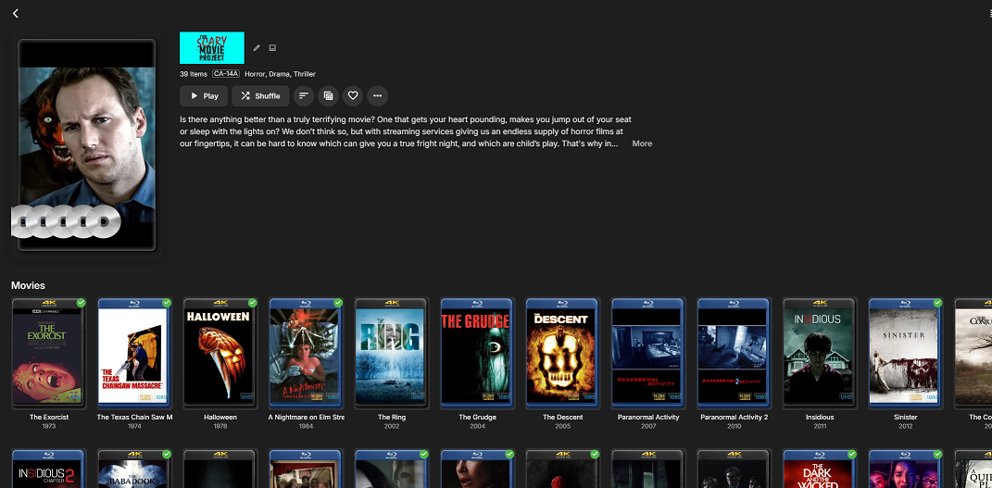Open The Ring poster
The height and width of the screenshot is (488, 992).
(x=392, y=353)
